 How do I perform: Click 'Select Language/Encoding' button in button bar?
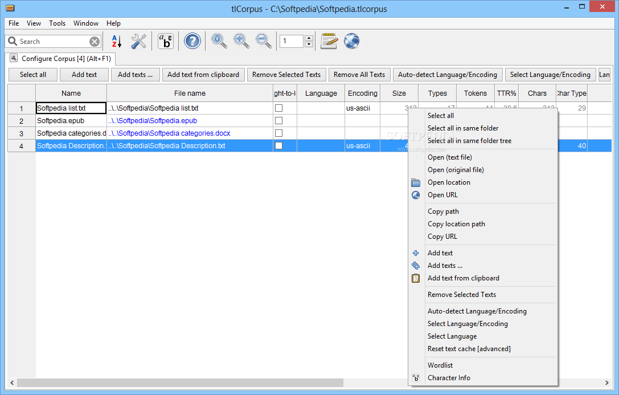(x=550, y=75)
